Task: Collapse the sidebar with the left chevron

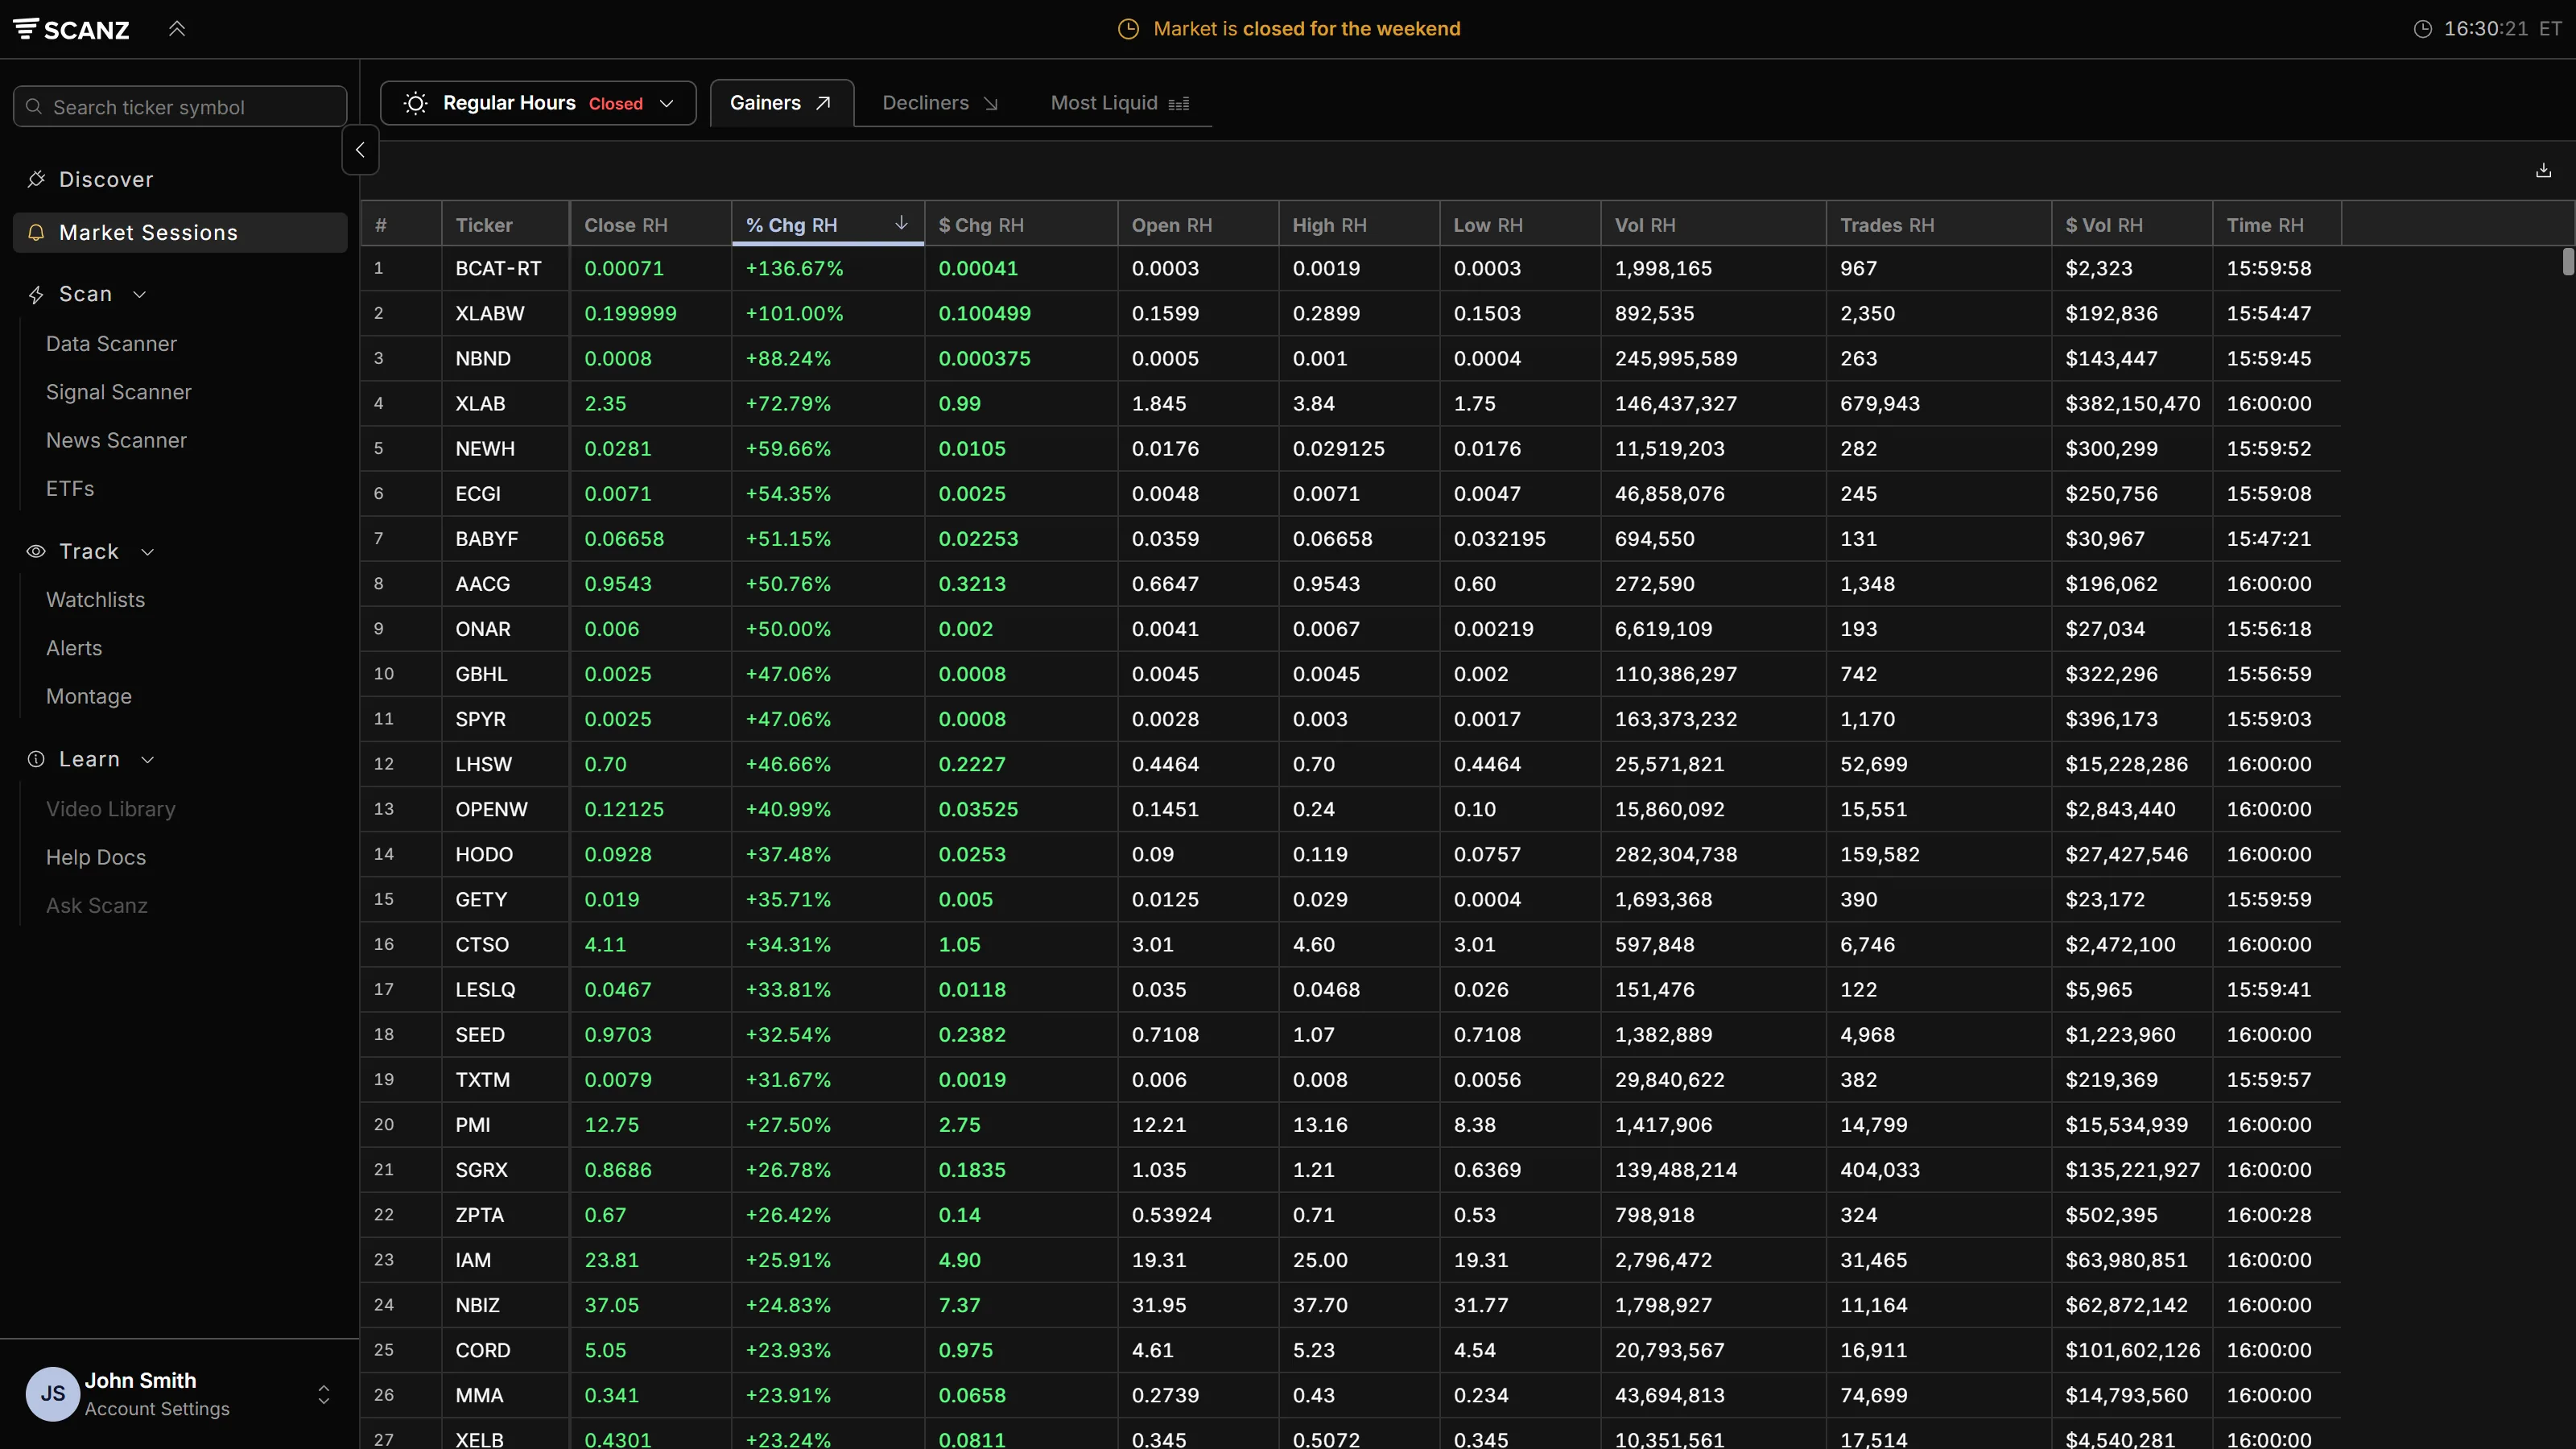Action: tap(360, 150)
